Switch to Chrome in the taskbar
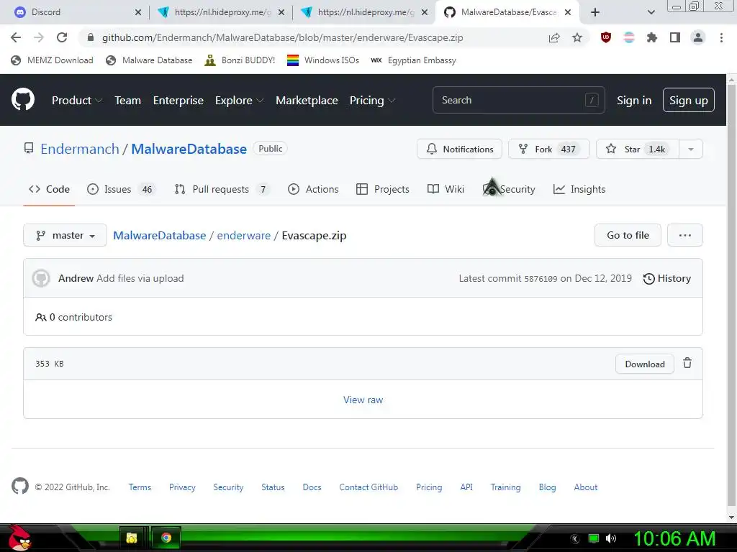Image resolution: width=737 pixels, height=552 pixels. point(166,538)
